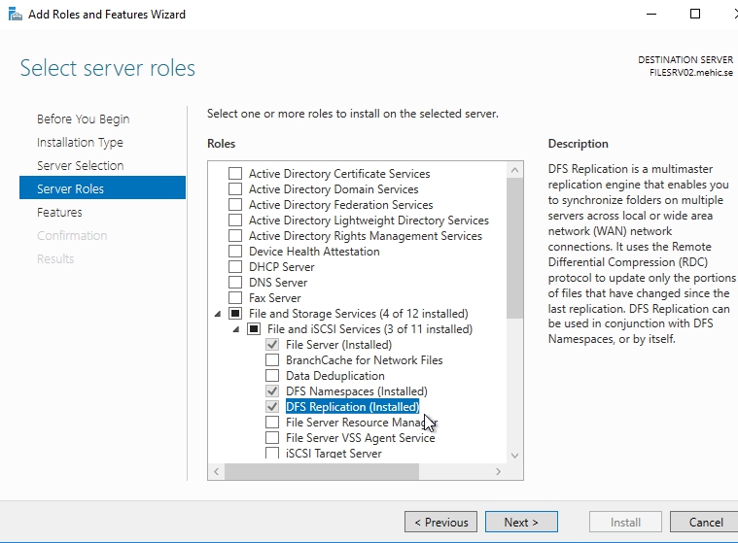The height and width of the screenshot is (543, 738).
Task: Click roles list scroll down arrow
Action: click(x=515, y=455)
